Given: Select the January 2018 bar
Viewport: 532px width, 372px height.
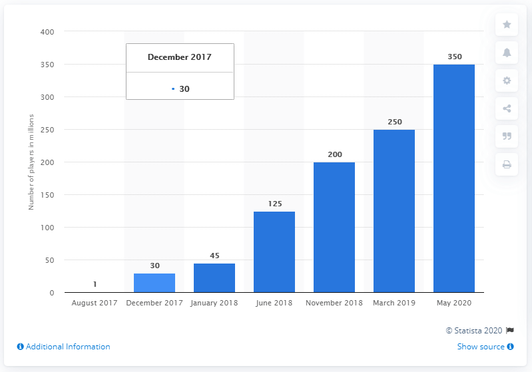Looking at the screenshot, I should (214, 278).
